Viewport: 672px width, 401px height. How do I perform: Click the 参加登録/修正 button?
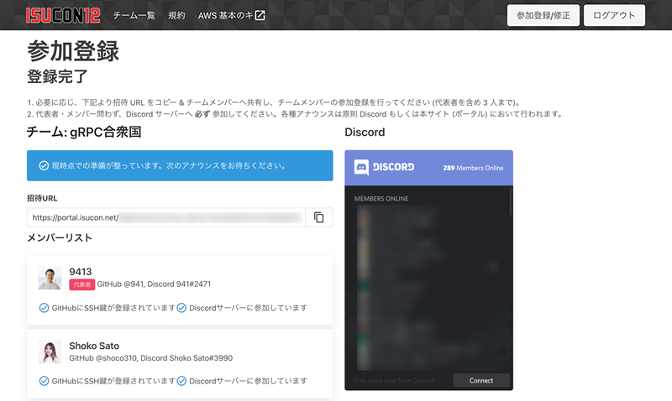[x=543, y=15]
